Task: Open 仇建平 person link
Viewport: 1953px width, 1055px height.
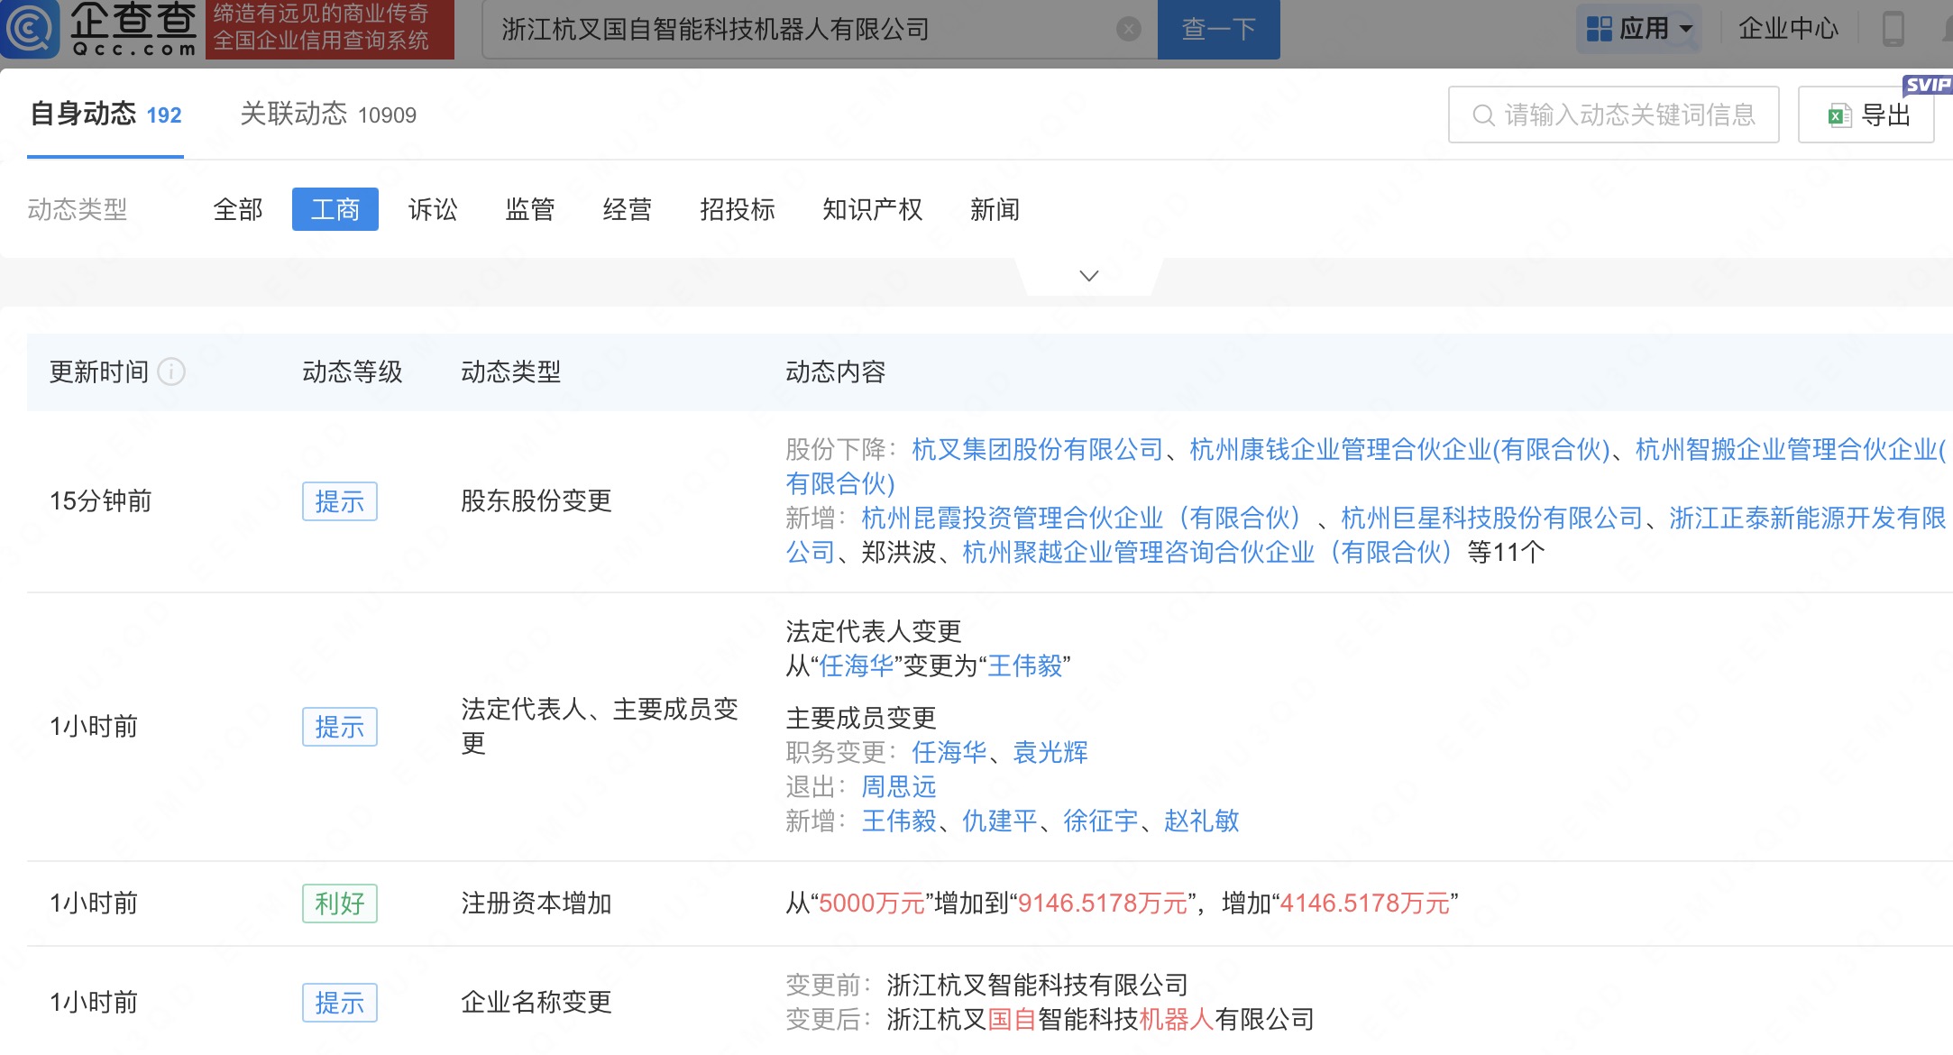Action: pos(1000,821)
